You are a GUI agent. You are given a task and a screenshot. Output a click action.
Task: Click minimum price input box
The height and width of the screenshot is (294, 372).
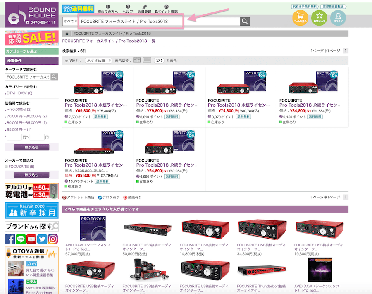14,137
